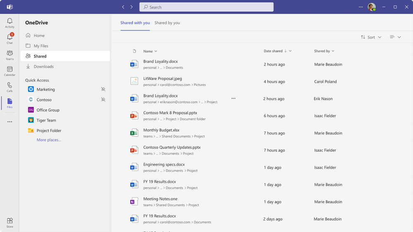Click More places link
Screen dimensions: 413x232
(49, 140)
